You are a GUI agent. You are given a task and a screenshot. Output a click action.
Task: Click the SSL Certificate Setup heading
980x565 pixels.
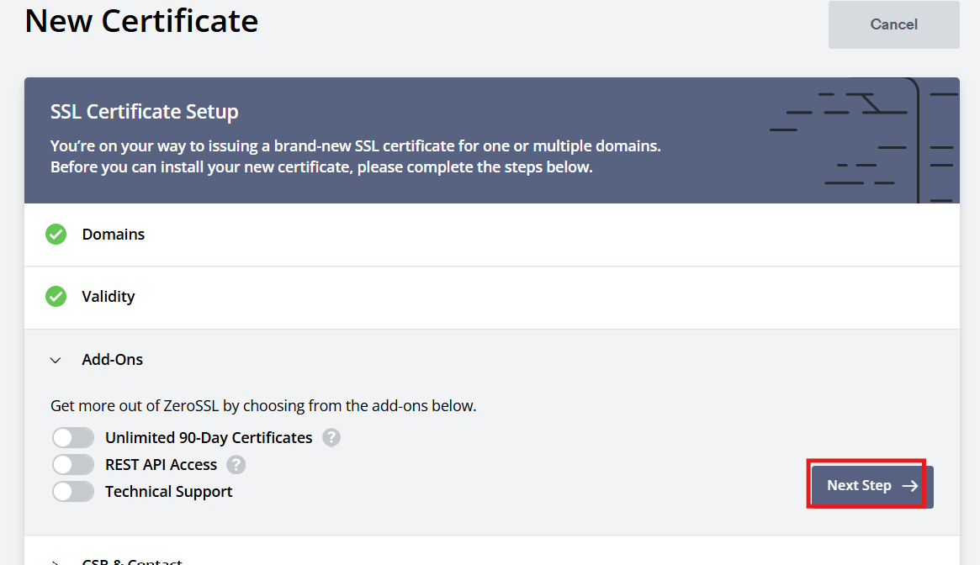[x=145, y=112]
